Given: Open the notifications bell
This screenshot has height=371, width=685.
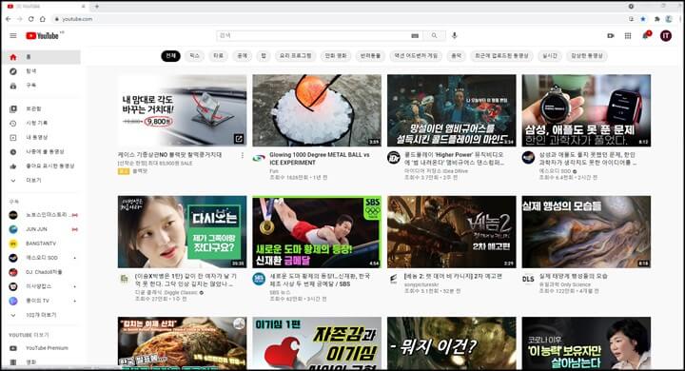Looking at the screenshot, I should point(646,36).
